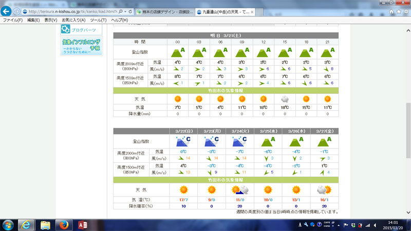Open the ファイル(F) menu
Image resolution: width=411 pixels, height=231 pixels.
(12, 20)
